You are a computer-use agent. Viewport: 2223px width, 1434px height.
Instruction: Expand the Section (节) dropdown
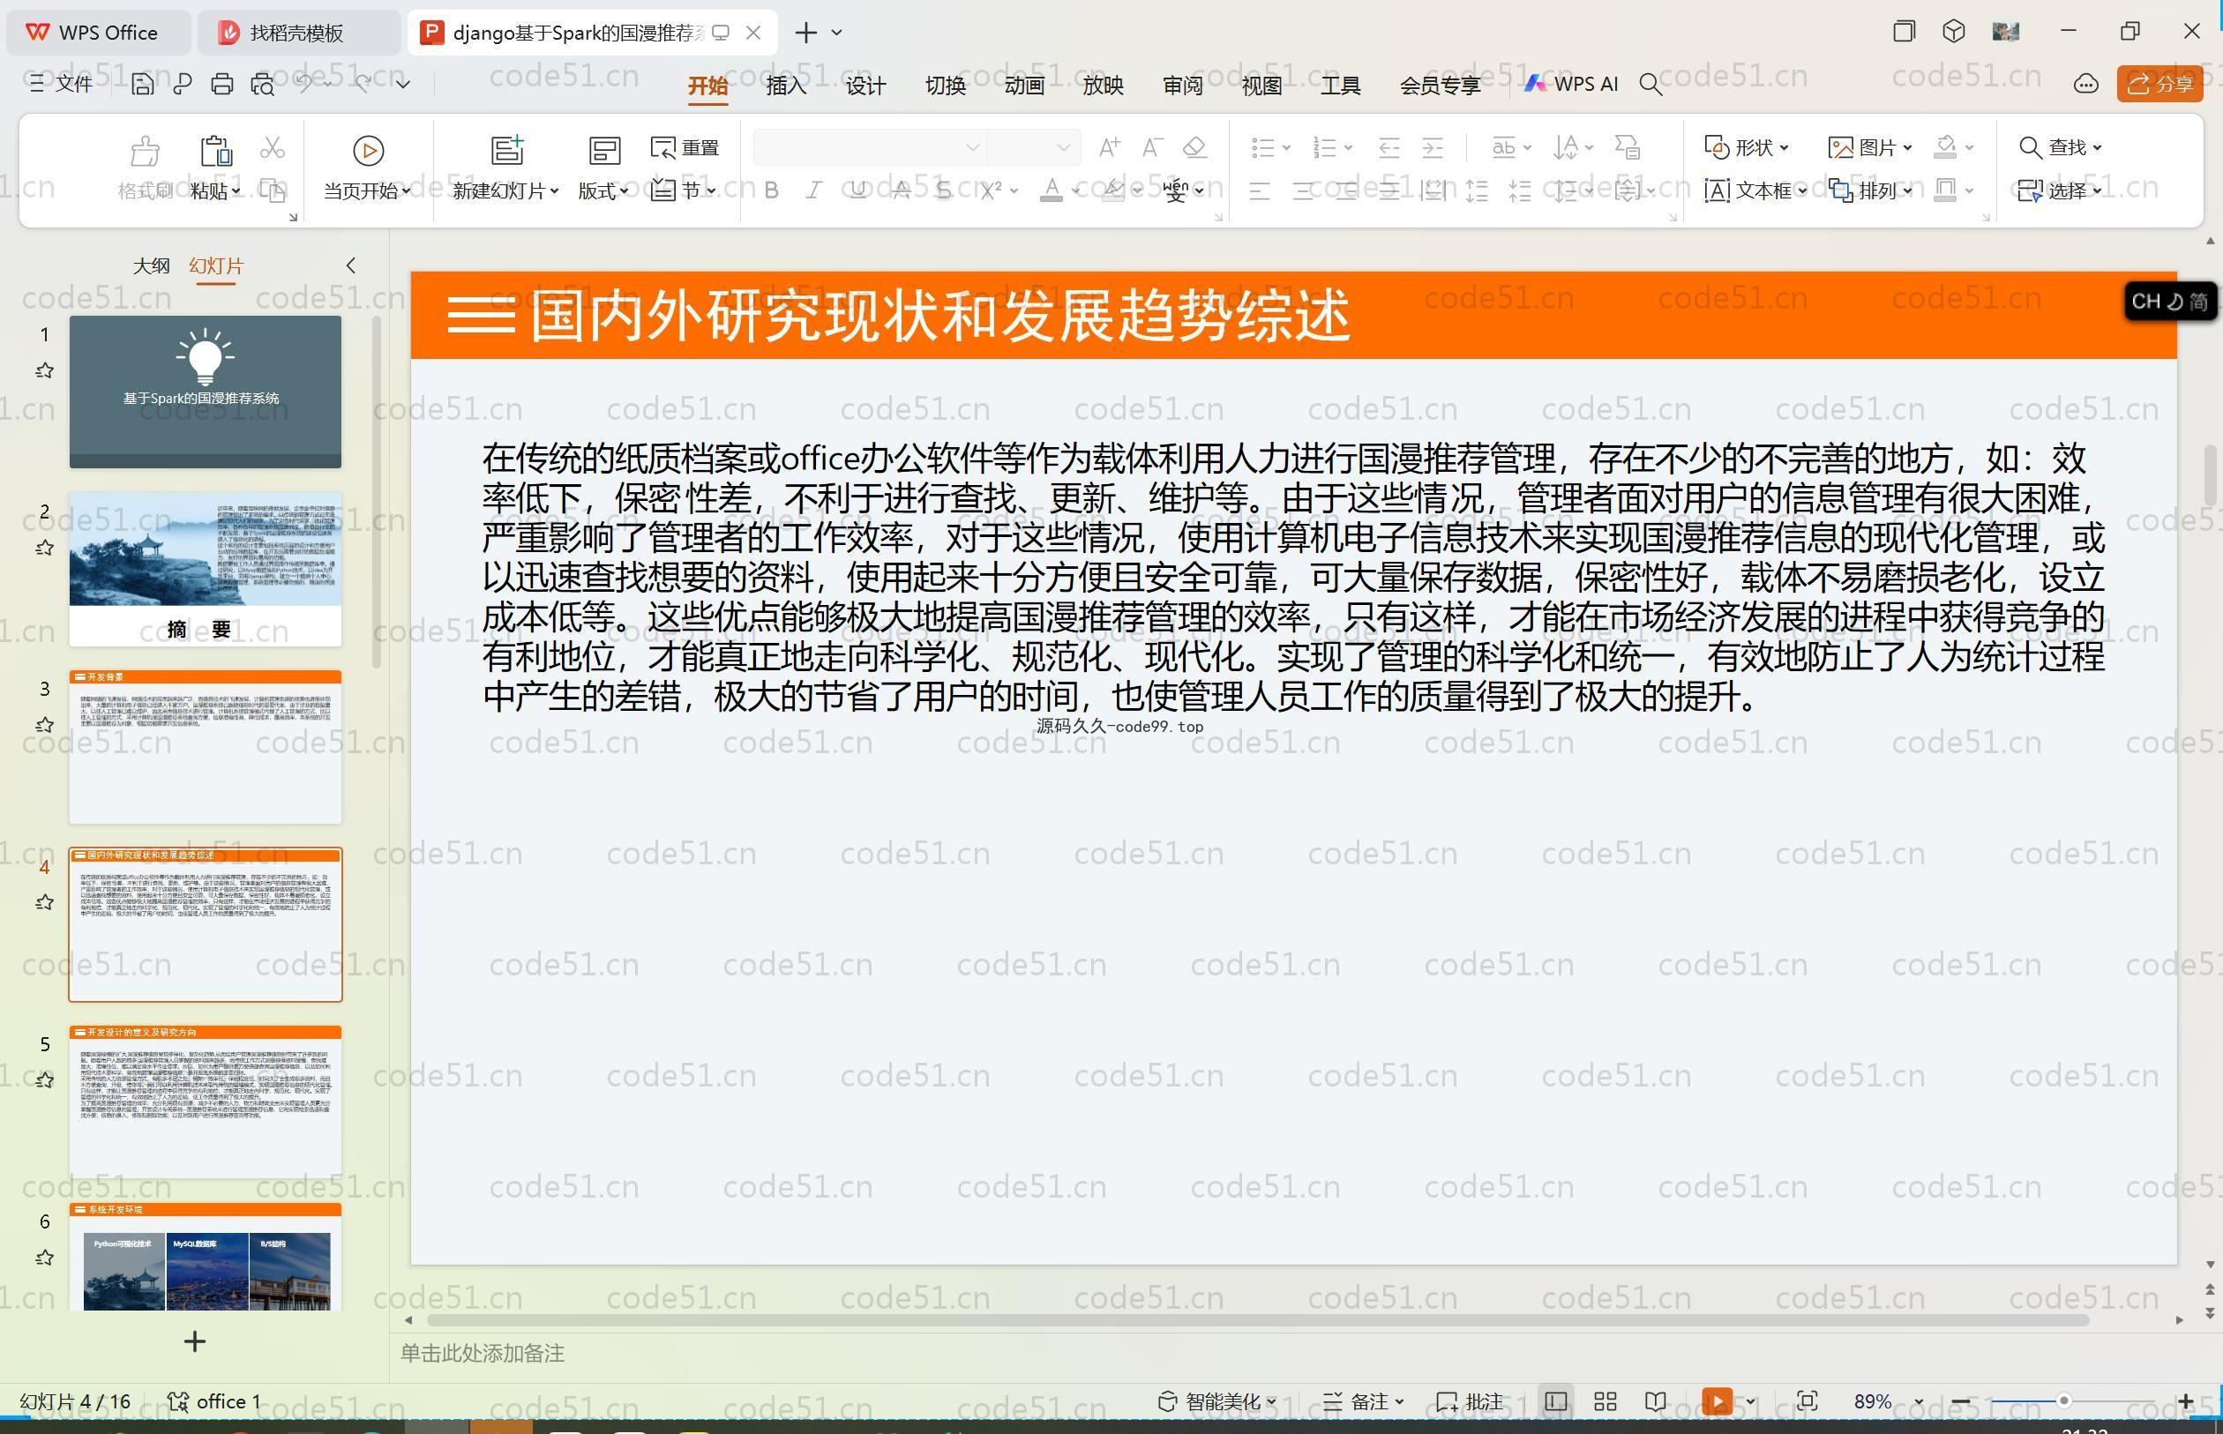(x=683, y=190)
